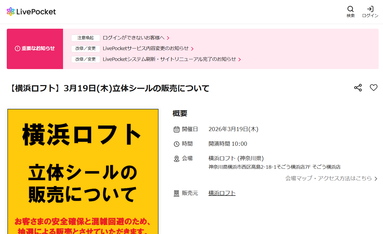The width and height of the screenshot is (383, 234).
Task: Click the building icon next to 販売元
Action: 176,193
